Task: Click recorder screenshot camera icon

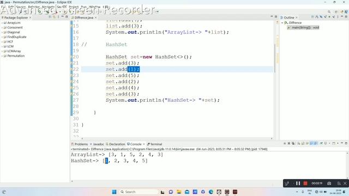Action: pyautogui.click(x=329, y=183)
